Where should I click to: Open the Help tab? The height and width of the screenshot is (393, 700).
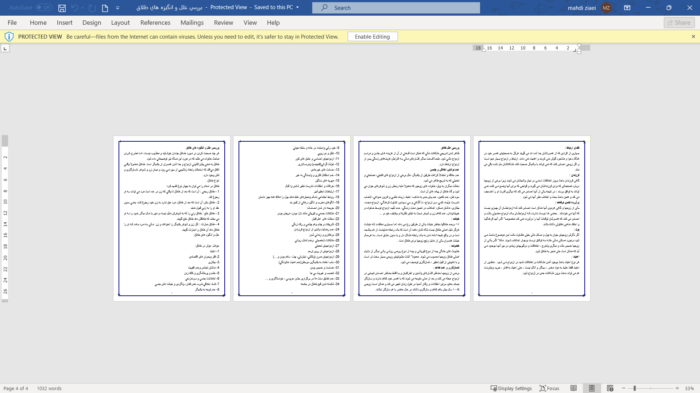click(273, 23)
